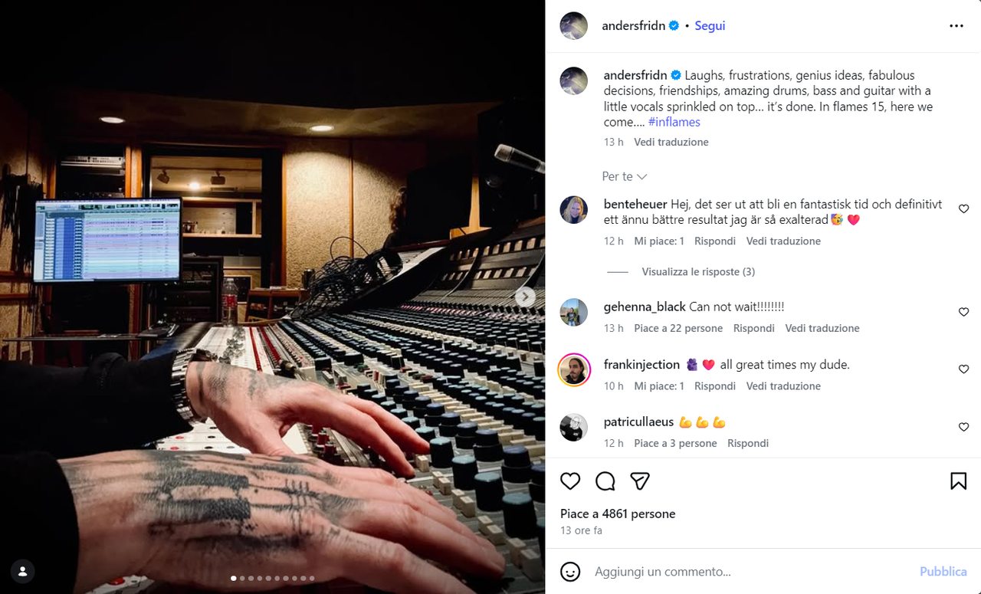Open Piace a 4861 persone list
Screen dimensions: 981x594
click(618, 514)
